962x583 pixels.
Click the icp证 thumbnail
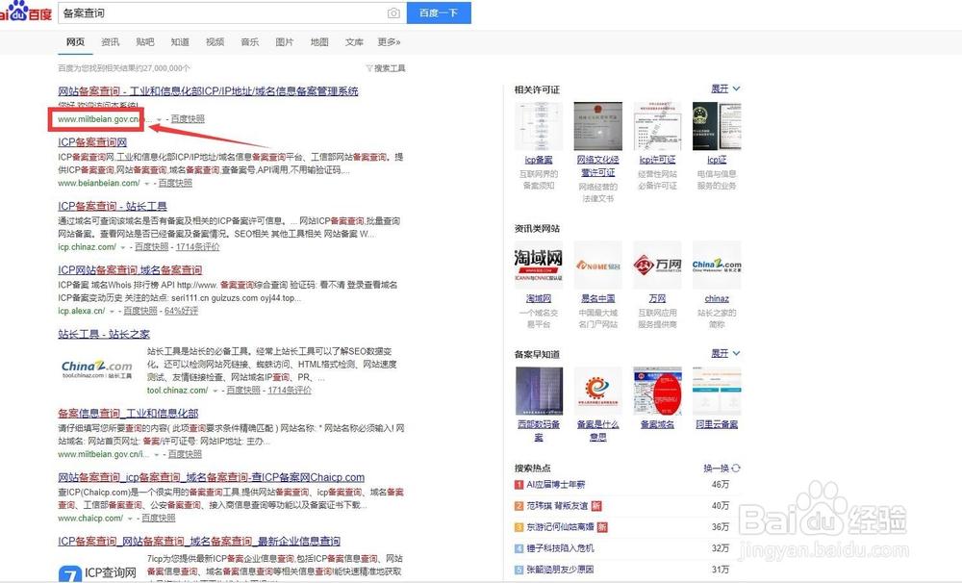point(717,126)
